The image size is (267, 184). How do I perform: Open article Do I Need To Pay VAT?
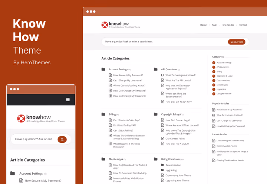(x=125, y=125)
